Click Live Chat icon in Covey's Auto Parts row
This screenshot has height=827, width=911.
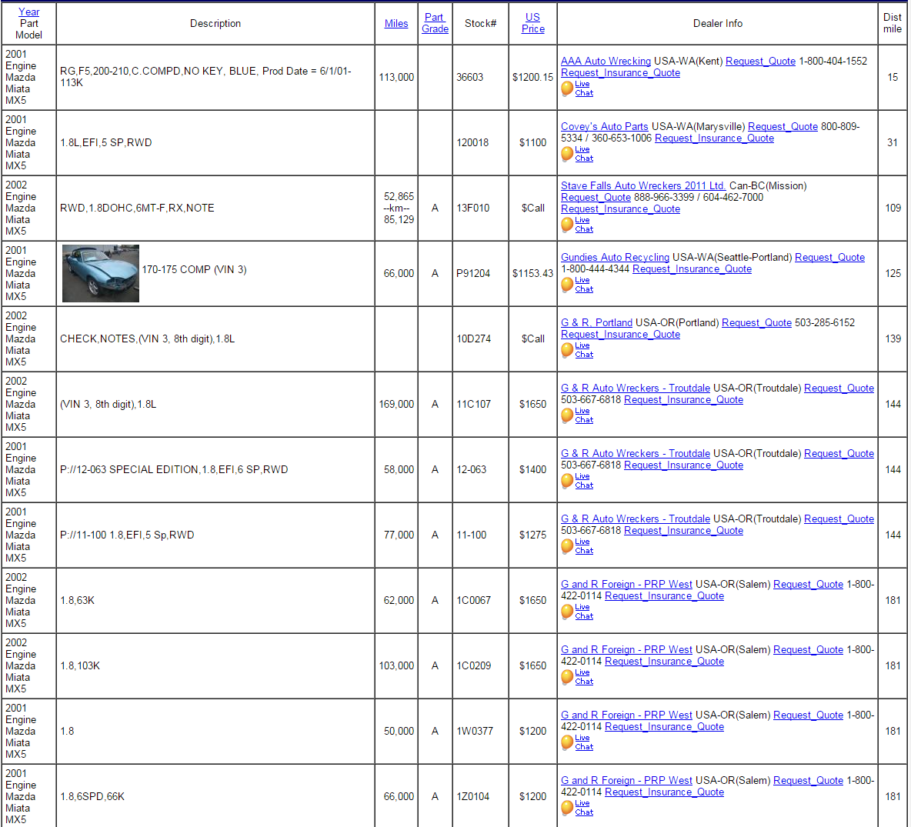click(567, 154)
